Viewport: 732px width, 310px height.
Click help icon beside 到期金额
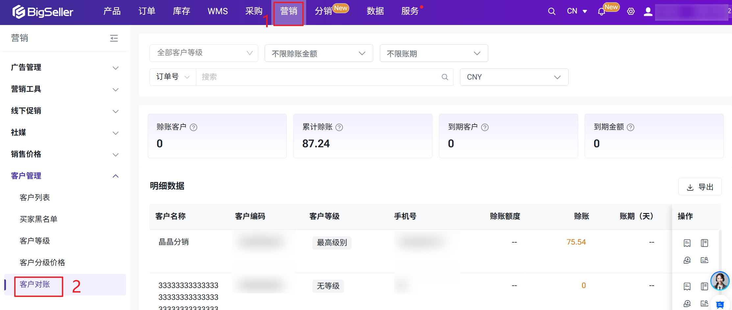630,128
